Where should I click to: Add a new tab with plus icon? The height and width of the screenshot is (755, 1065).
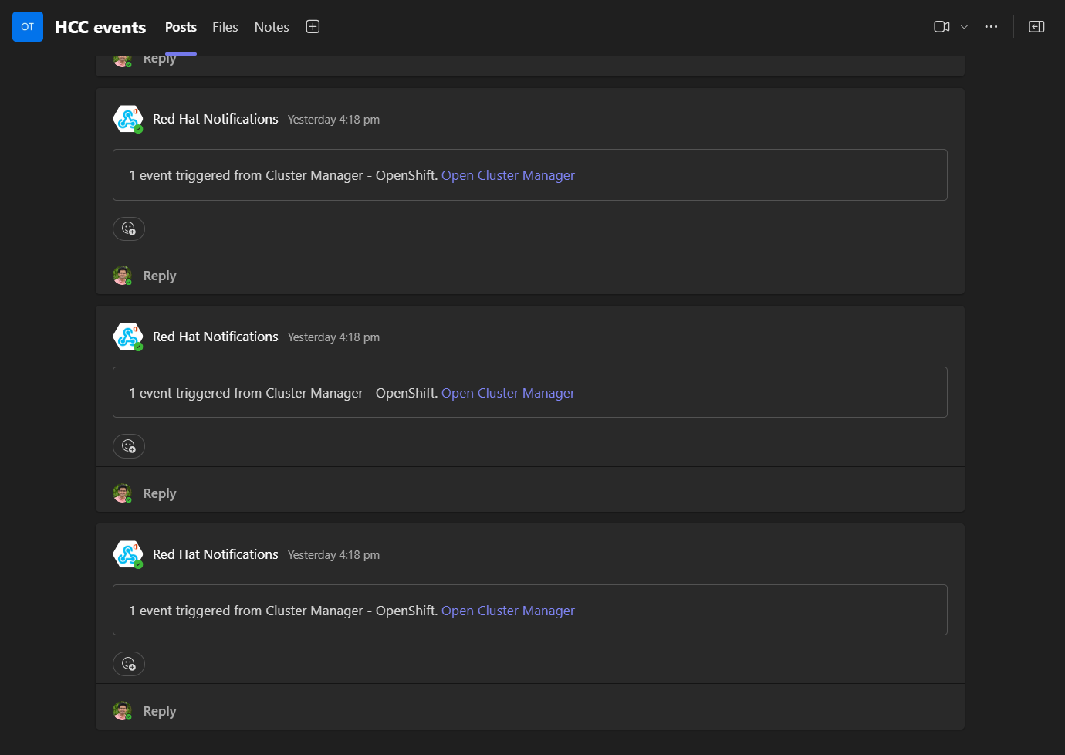[313, 27]
